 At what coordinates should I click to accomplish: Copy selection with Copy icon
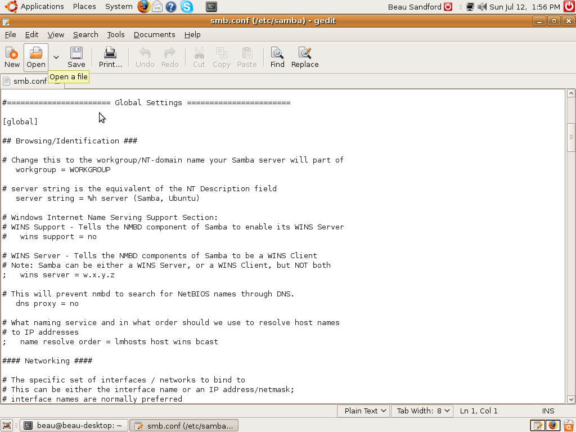222,57
